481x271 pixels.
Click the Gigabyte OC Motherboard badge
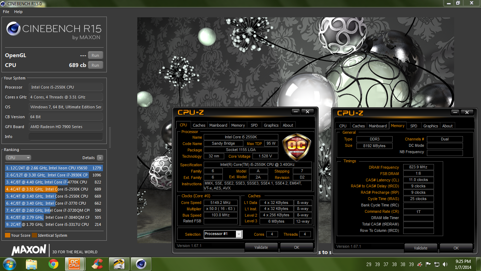pos(296,147)
